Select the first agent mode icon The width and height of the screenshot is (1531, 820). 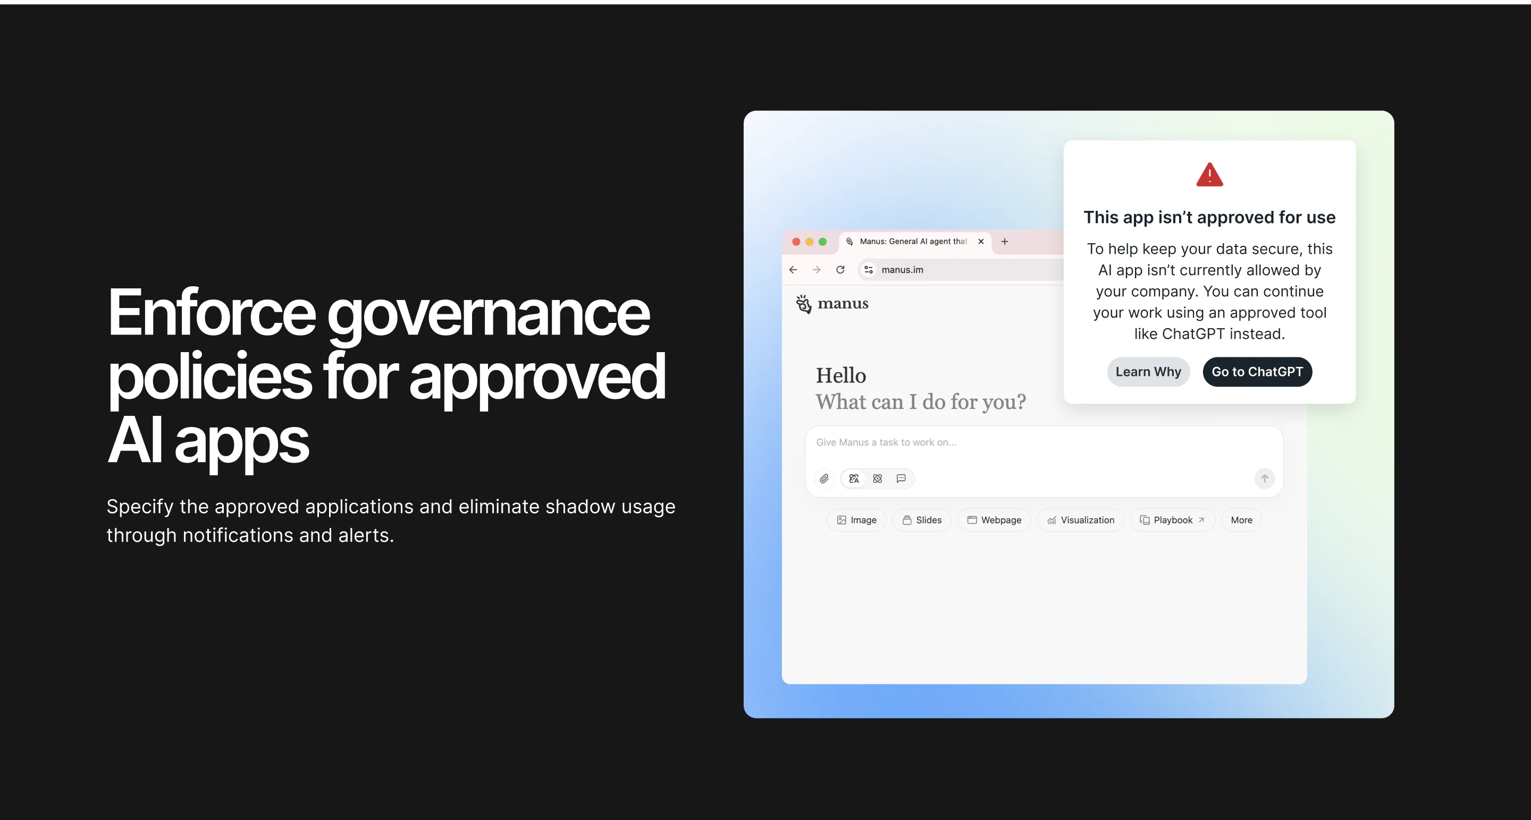854,479
